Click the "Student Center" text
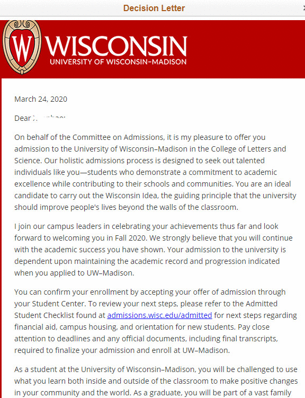This screenshot has height=398, width=305. (x=58, y=304)
